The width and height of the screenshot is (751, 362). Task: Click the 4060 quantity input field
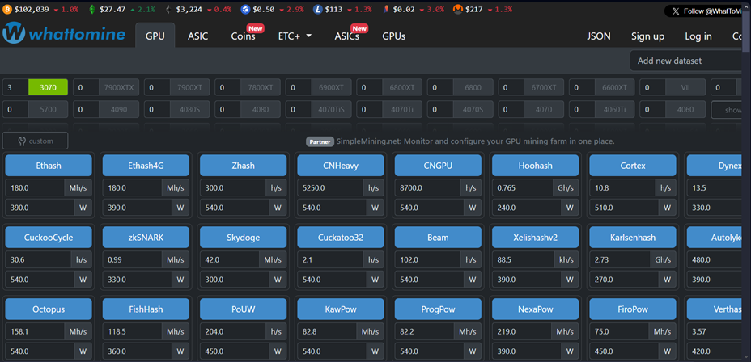click(x=653, y=110)
